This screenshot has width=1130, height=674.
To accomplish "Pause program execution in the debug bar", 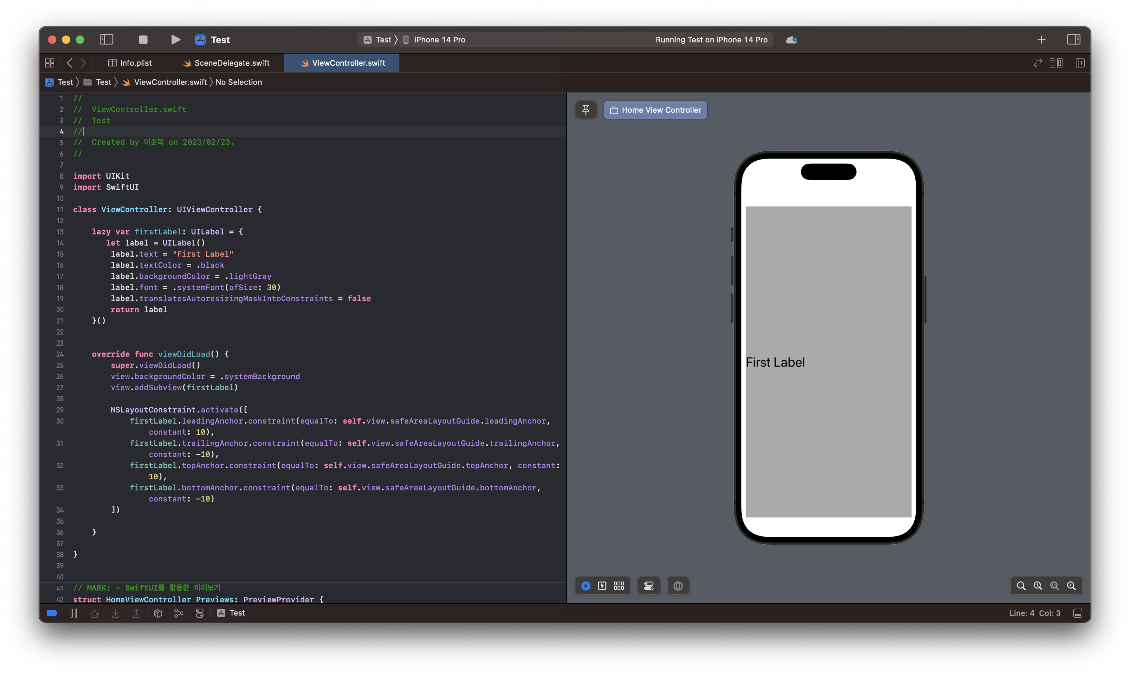I will 74,613.
